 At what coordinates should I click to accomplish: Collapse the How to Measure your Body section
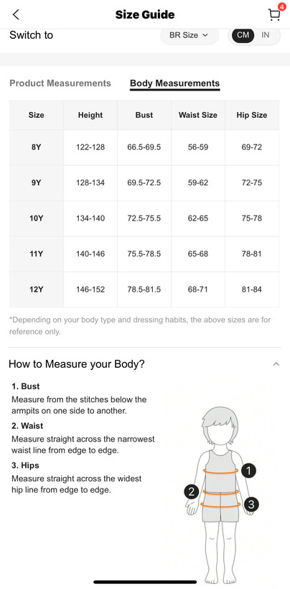point(276,364)
